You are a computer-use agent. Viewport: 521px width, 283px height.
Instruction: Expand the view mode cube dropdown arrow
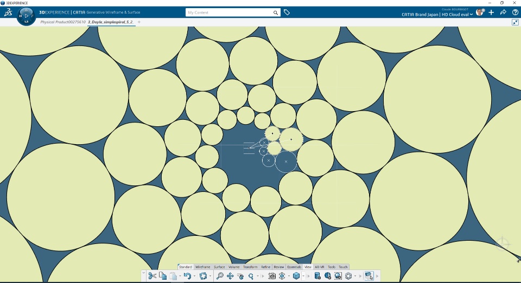click(x=303, y=276)
